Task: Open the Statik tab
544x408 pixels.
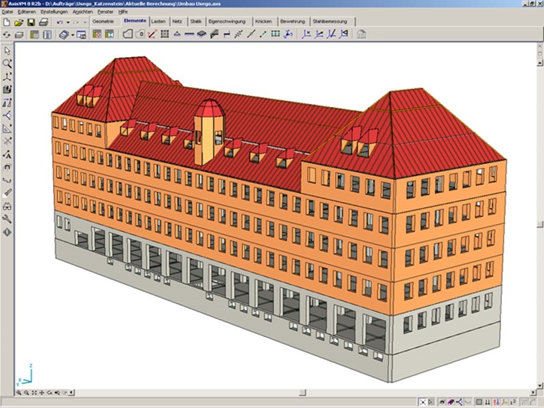Action: click(x=195, y=22)
